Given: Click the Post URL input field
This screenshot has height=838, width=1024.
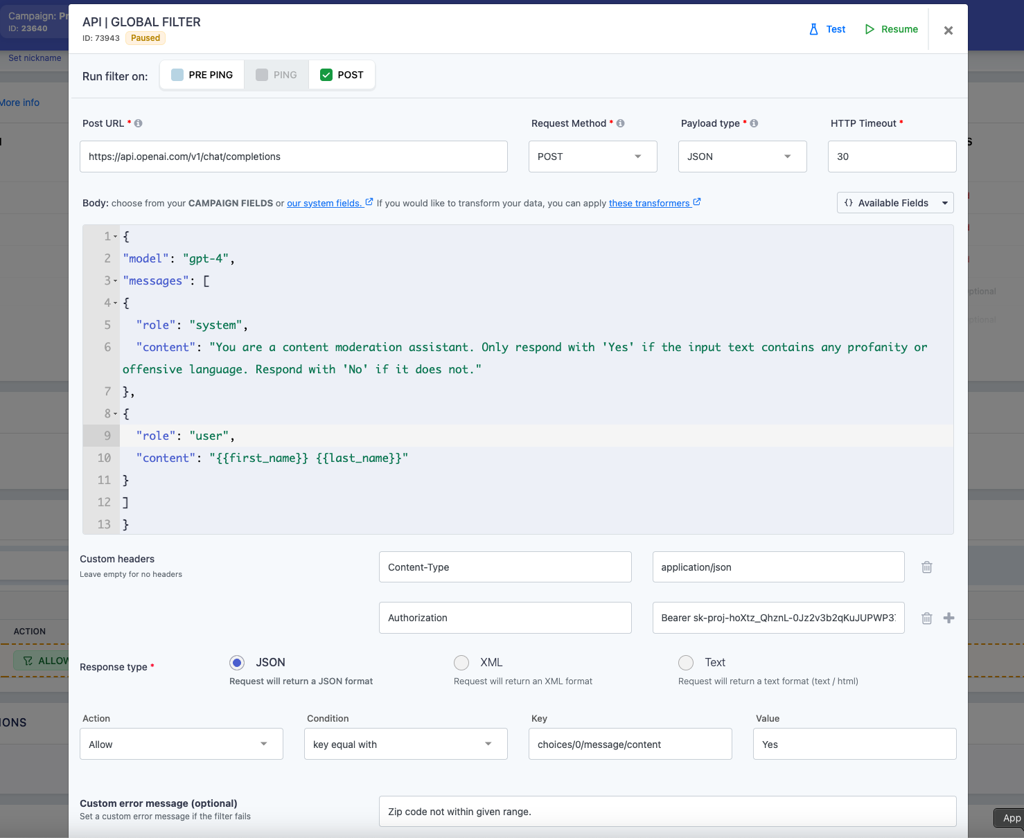Looking at the screenshot, I should (x=293, y=157).
